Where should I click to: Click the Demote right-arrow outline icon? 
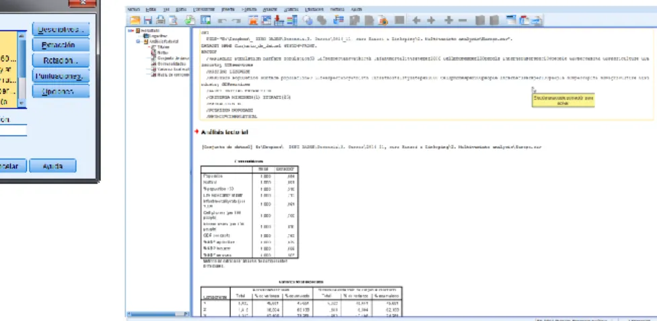point(431,20)
